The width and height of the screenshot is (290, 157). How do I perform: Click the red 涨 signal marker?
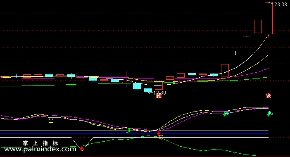coord(268,95)
